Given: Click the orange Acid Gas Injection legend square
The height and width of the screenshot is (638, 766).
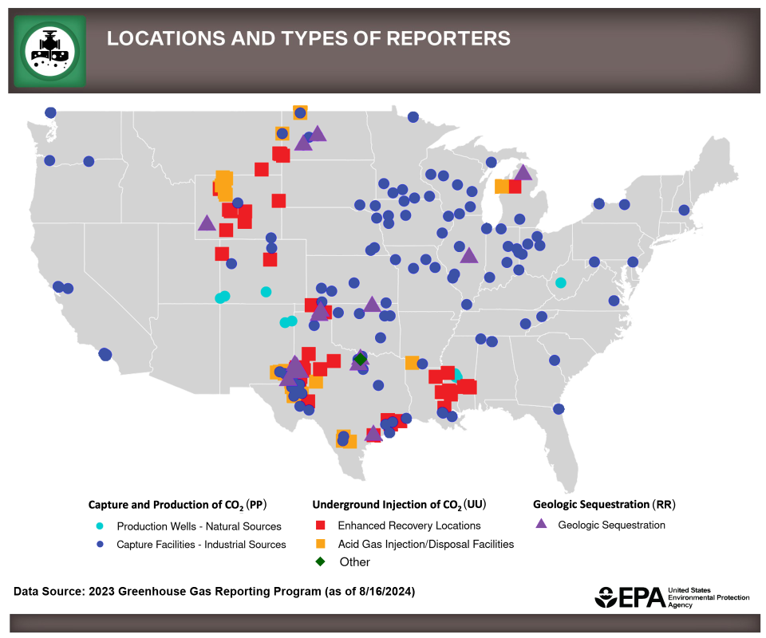Looking at the screenshot, I should pyautogui.click(x=319, y=544).
